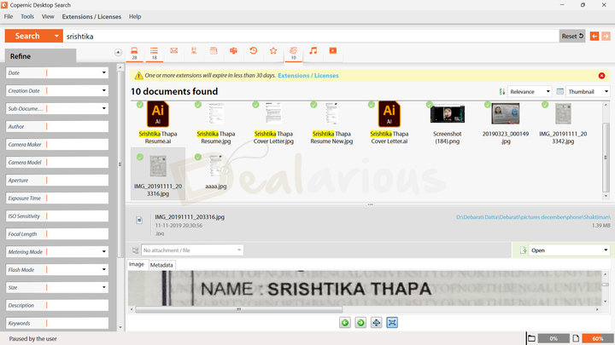This screenshot has width=615, height=345.
Task: Click the folder indexing status icon
Action: tap(532, 338)
